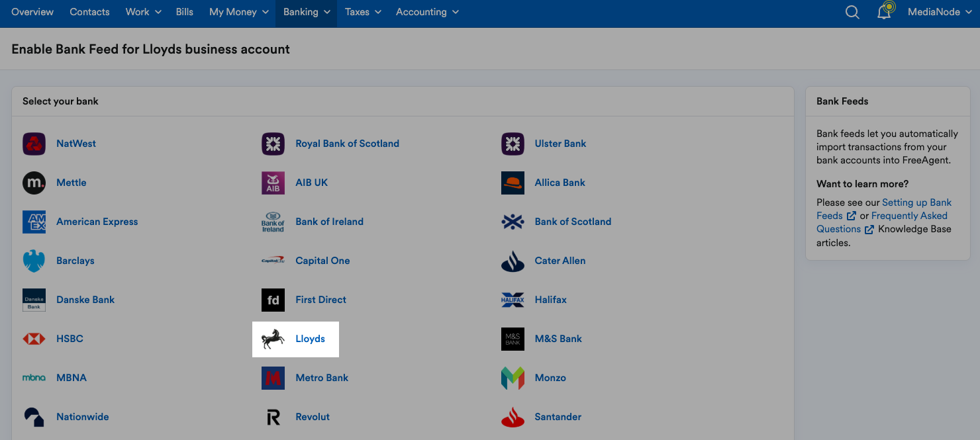Click the MBNA logo icon
980x440 pixels.
tap(34, 378)
